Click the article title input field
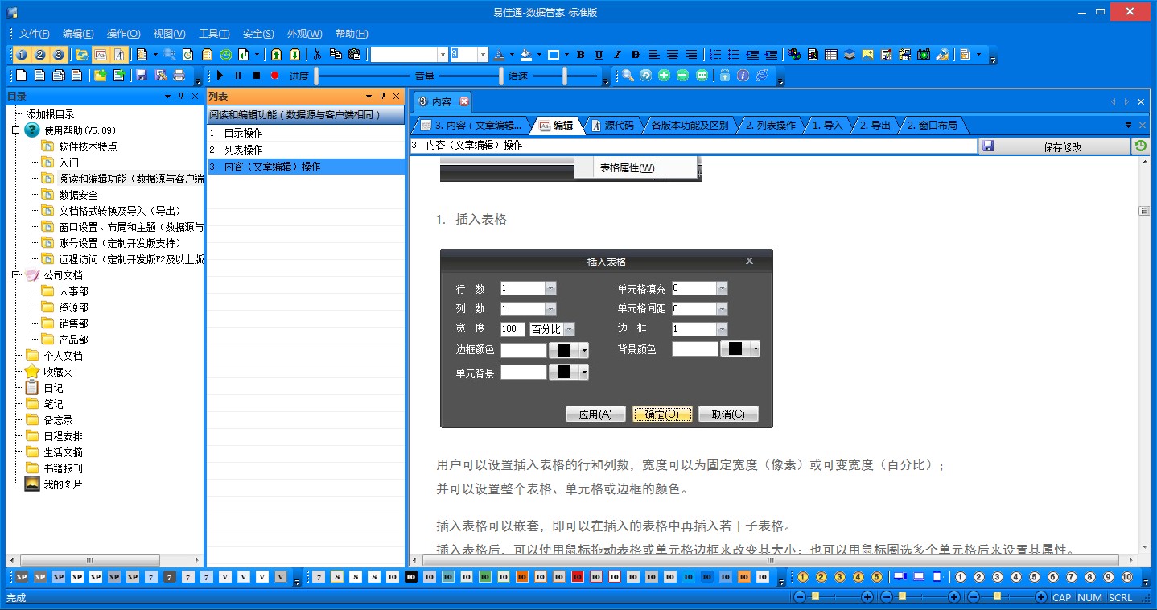The height and width of the screenshot is (610, 1157). [693, 146]
